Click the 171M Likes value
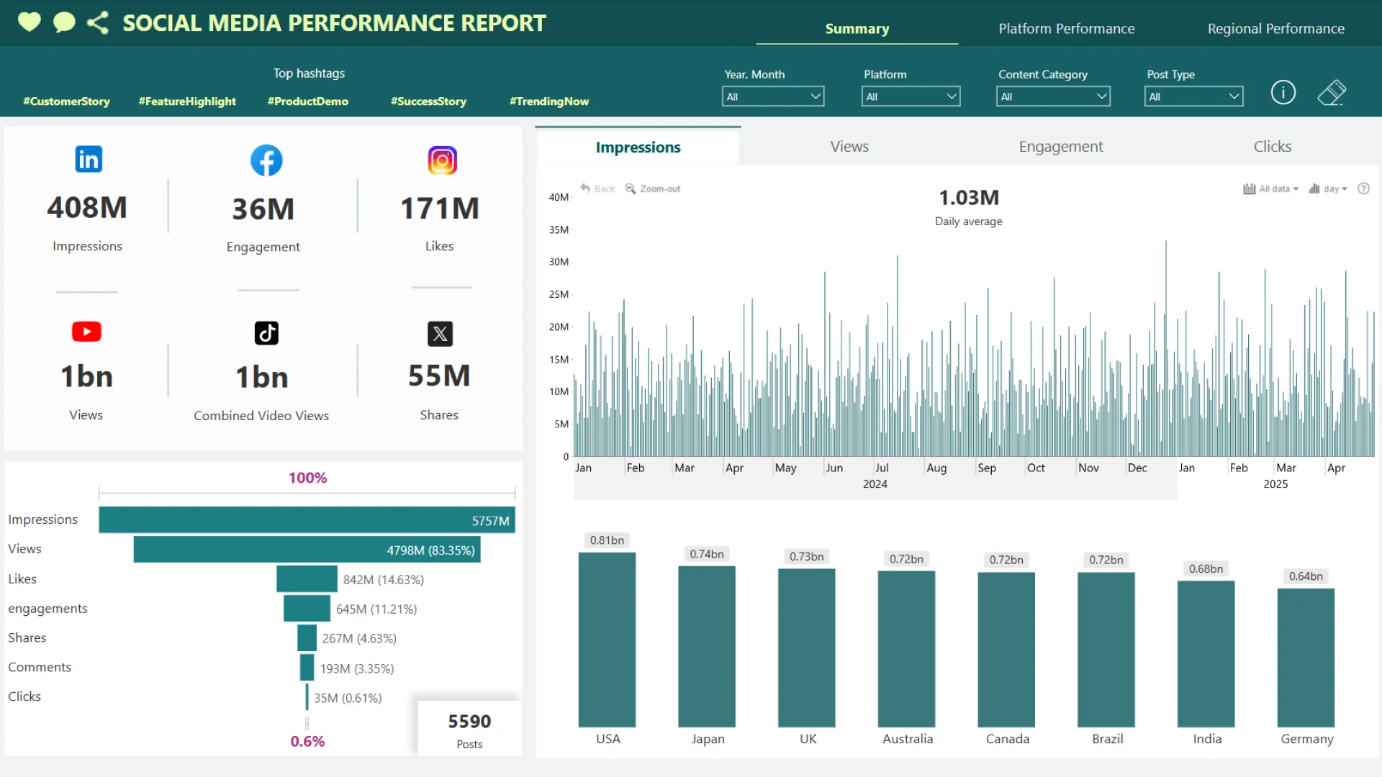Screen dimensions: 1382x777 pyautogui.click(x=439, y=209)
